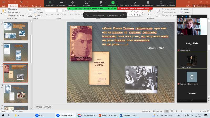Viewport: 210px width, 118px height.
Task: Stop video via Zoom camera icon
Action: coord(61,3)
